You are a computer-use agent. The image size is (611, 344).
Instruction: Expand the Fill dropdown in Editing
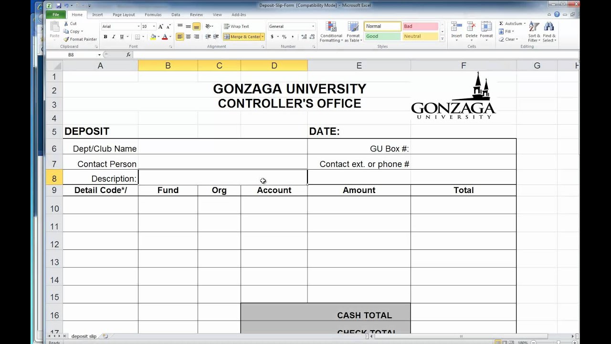click(x=513, y=32)
